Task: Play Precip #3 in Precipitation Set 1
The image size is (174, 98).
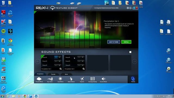Action: tap(56, 65)
